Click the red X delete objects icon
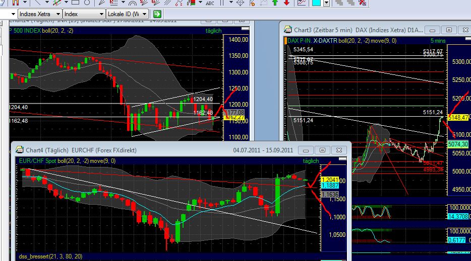 click(x=363, y=3)
